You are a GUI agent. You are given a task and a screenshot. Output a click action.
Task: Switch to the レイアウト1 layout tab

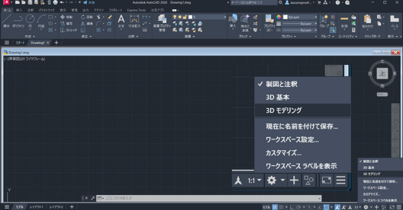tap(36, 207)
